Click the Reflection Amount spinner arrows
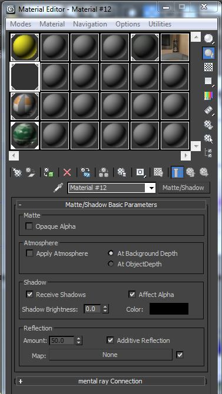Image resolution: width=222 pixels, height=394 pixels. [79, 340]
